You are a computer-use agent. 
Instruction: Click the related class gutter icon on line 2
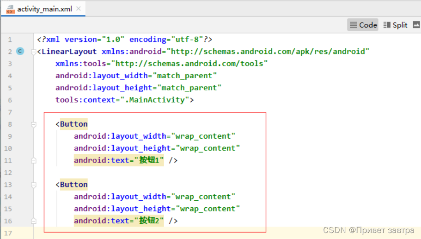pyautogui.click(x=20, y=51)
